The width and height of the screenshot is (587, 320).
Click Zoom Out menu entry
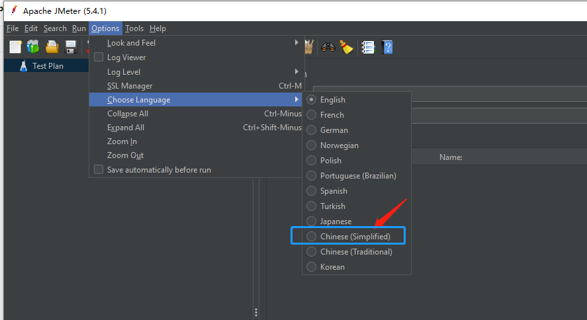point(195,155)
